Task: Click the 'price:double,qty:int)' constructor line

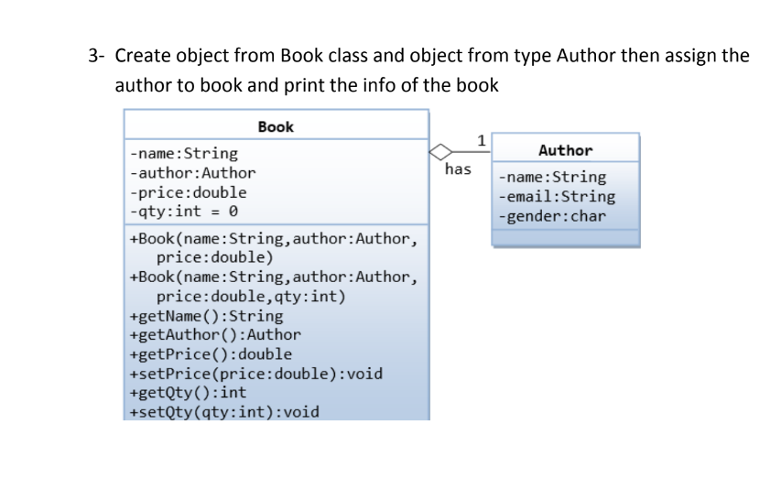Action: point(251,297)
